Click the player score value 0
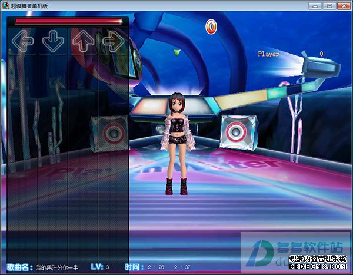Viewport: 353px width, 275px height. (321, 54)
